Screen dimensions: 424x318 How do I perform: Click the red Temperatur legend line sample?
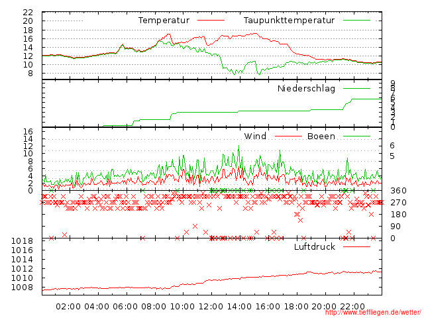point(211,21)
